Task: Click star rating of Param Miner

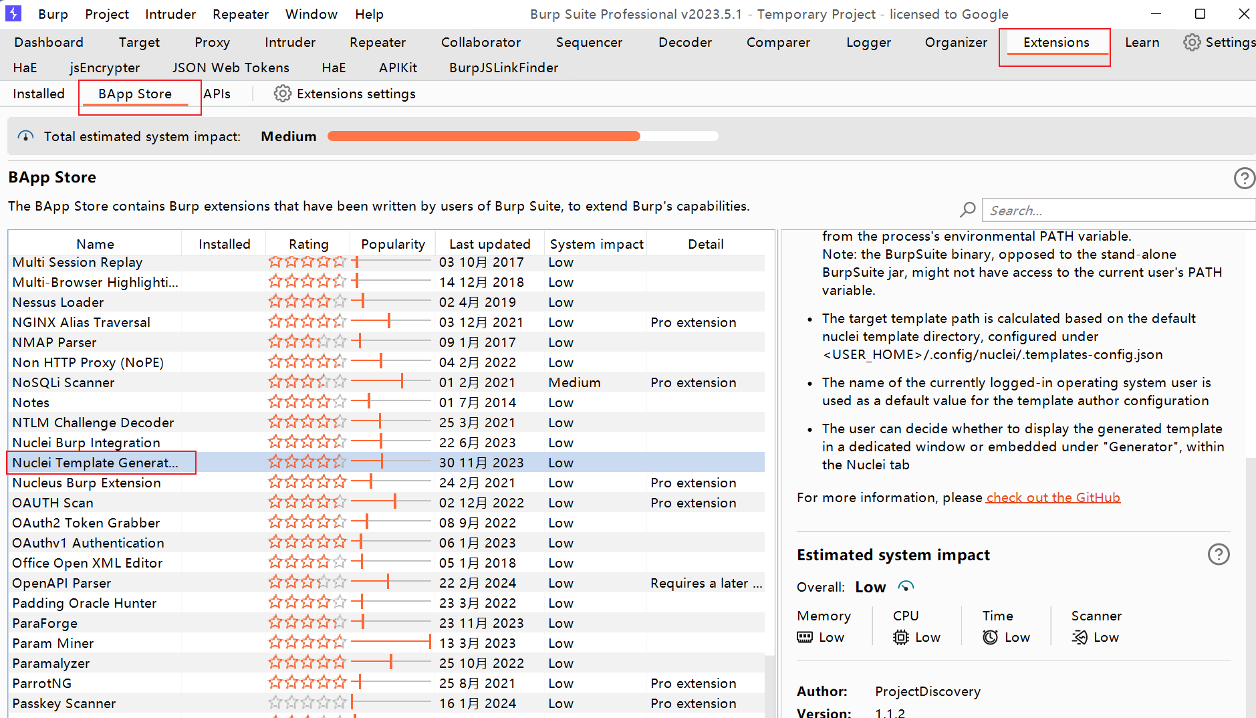Action: click(307, 642)
